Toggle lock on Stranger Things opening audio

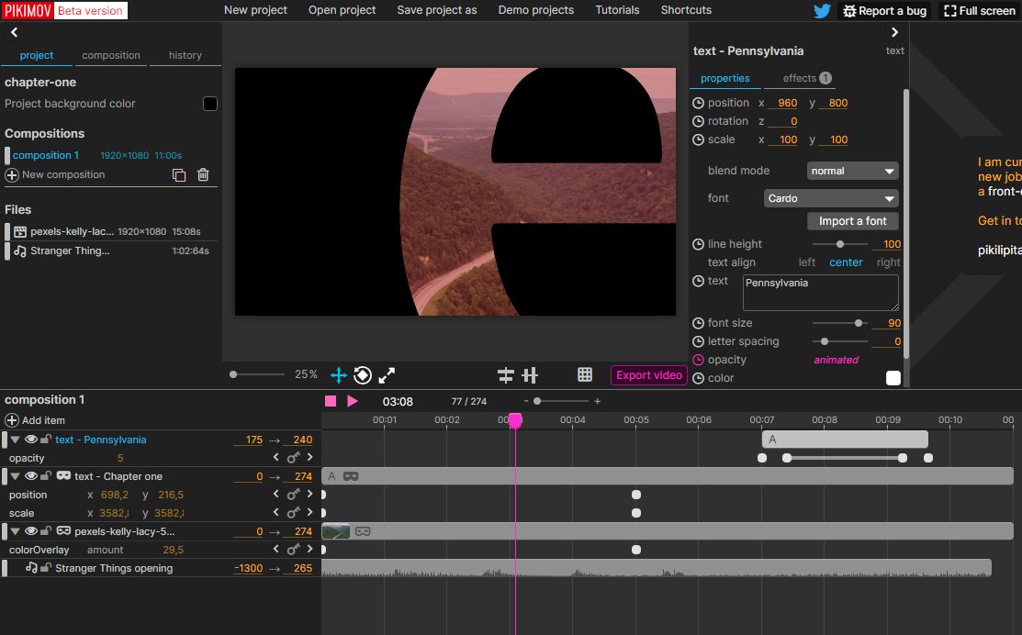(x=45, y=568)
